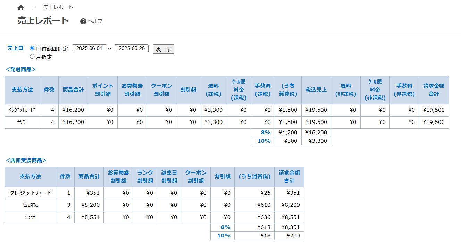Click the ランク割引額 column header

coord(145,177)
